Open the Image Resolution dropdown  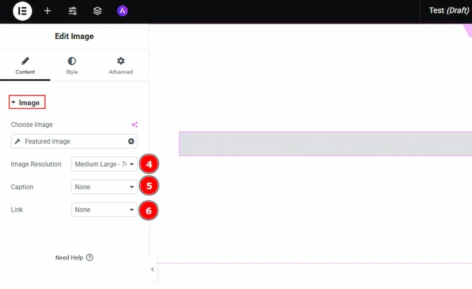[x=104, y=164]
